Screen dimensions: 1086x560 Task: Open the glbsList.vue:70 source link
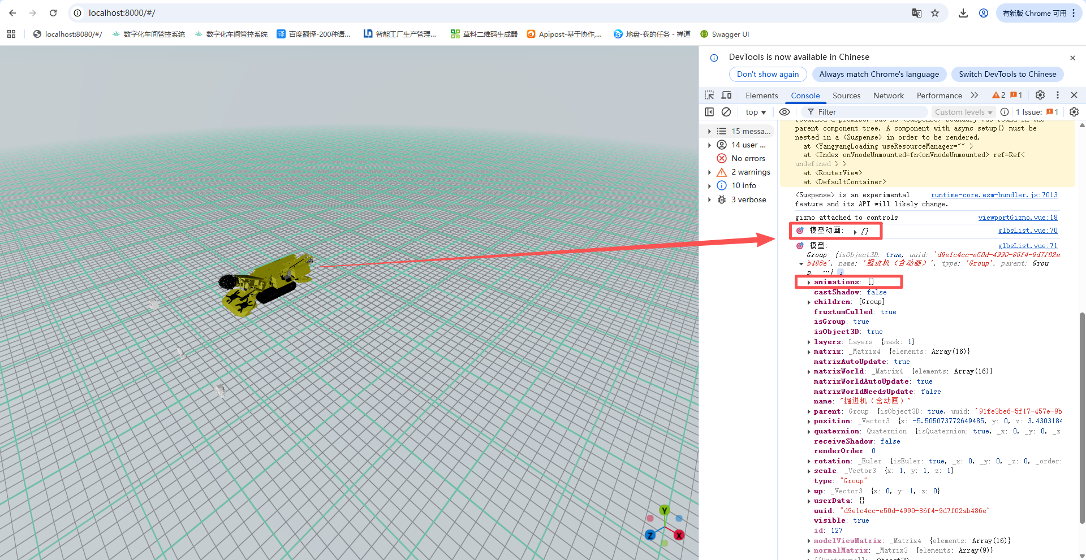click(1027, 231)
